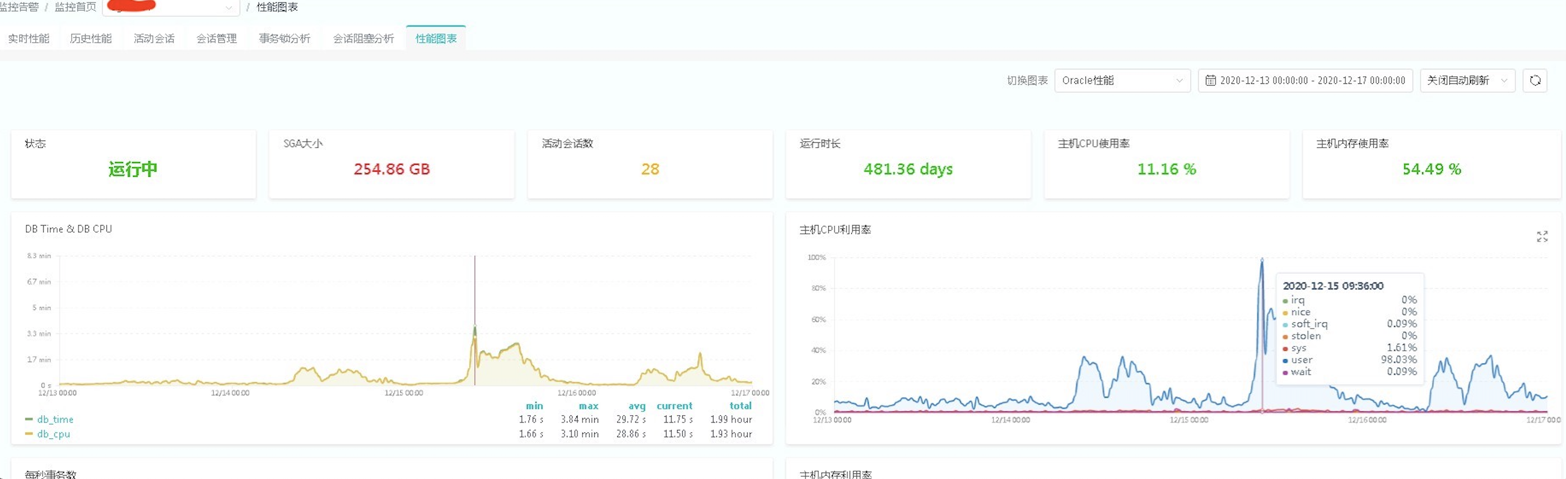Click the db_time max value 3.84 min
The width and height of the screenshot is (1566, 479).
click(579, 420)
